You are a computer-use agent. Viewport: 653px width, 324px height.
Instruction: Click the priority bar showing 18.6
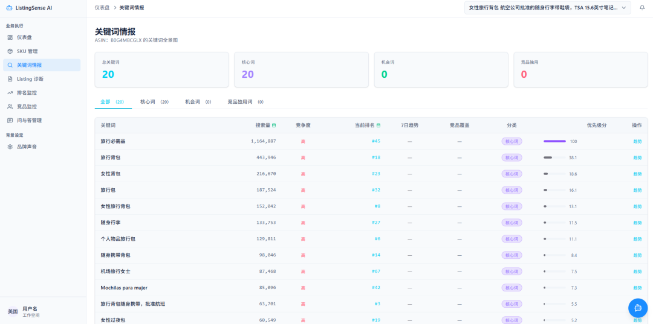[554, 174]
